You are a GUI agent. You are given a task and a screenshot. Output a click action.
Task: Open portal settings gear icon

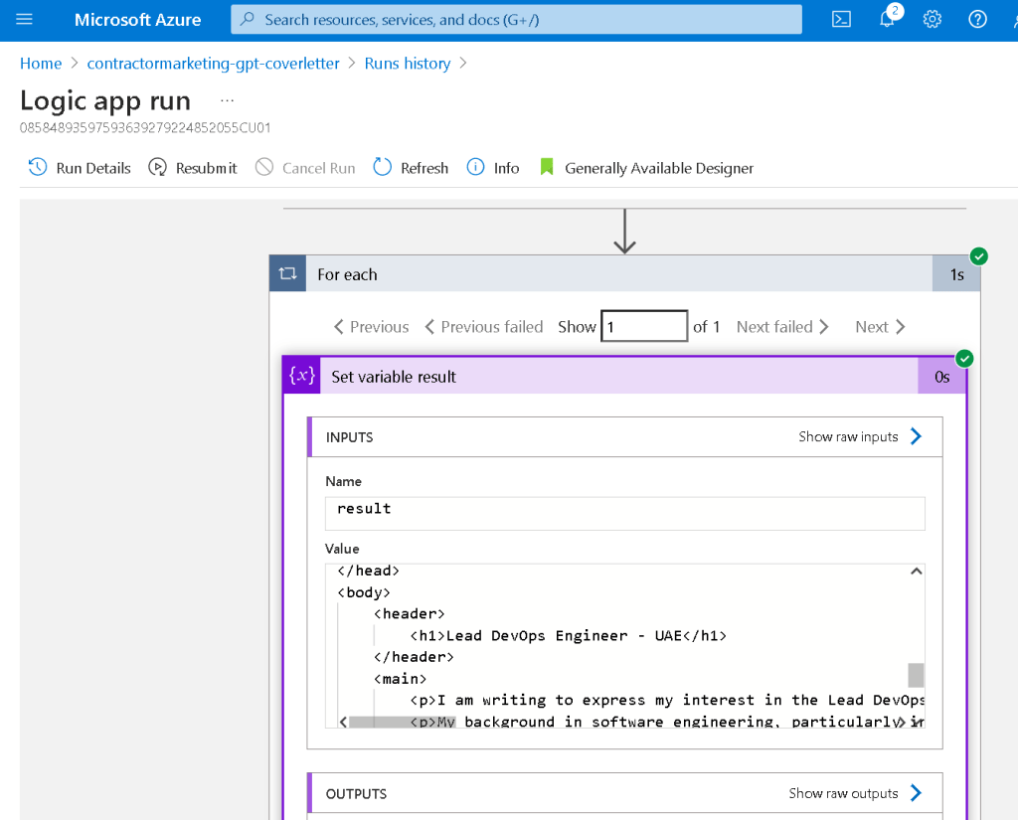point(933,20)
